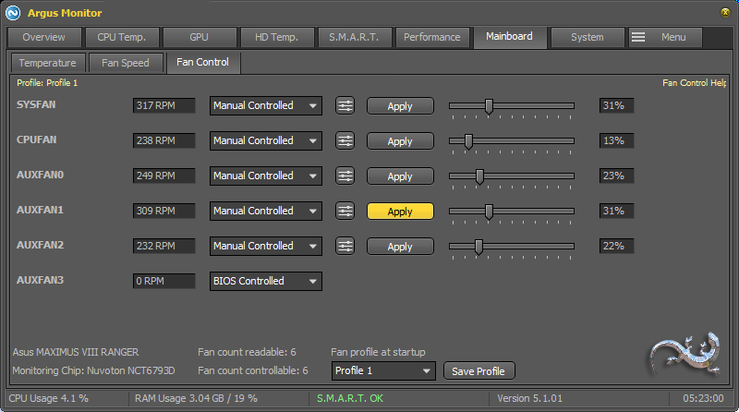The width and height of the screenshot is (739, 412).
Task: Click SYSFAN 31% percentage field
Action: coord(616,105)
